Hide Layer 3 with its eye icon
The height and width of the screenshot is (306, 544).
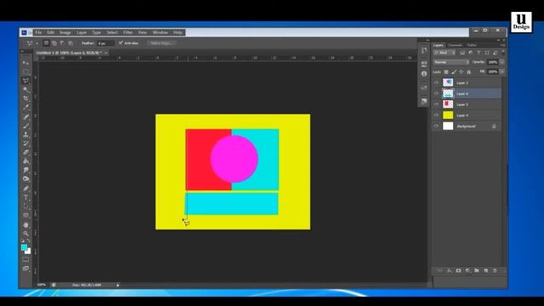click(x=436, y=104)
